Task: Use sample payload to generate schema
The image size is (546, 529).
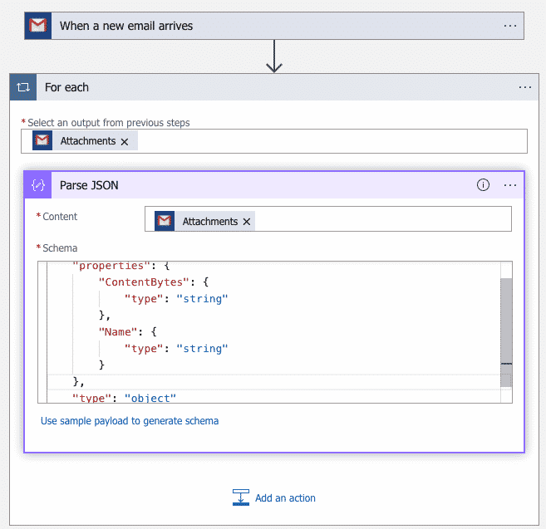Action: 130,421
